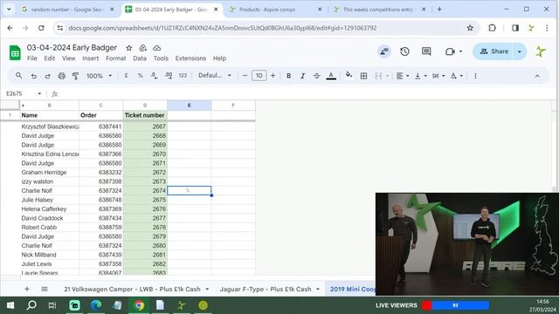Star the 03-04-2024 Early Badger document

[x=128, y=48]
